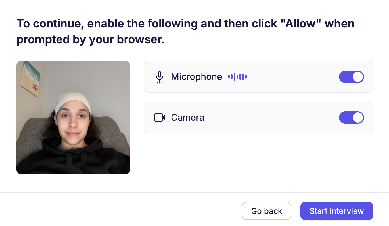
Task: Click the purple audio level waveform indicator
Action: (x=237, y=77)
